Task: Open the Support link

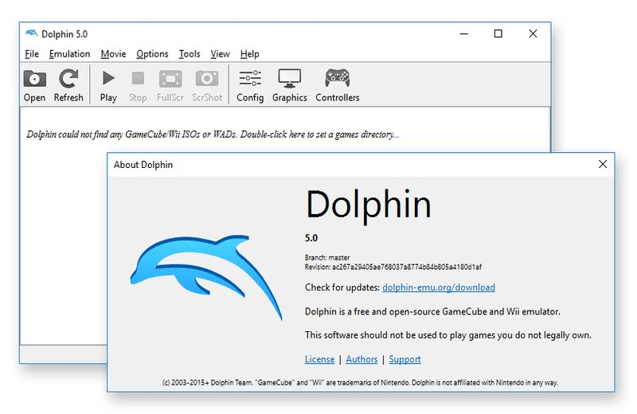Action: [x=404, y=359]
